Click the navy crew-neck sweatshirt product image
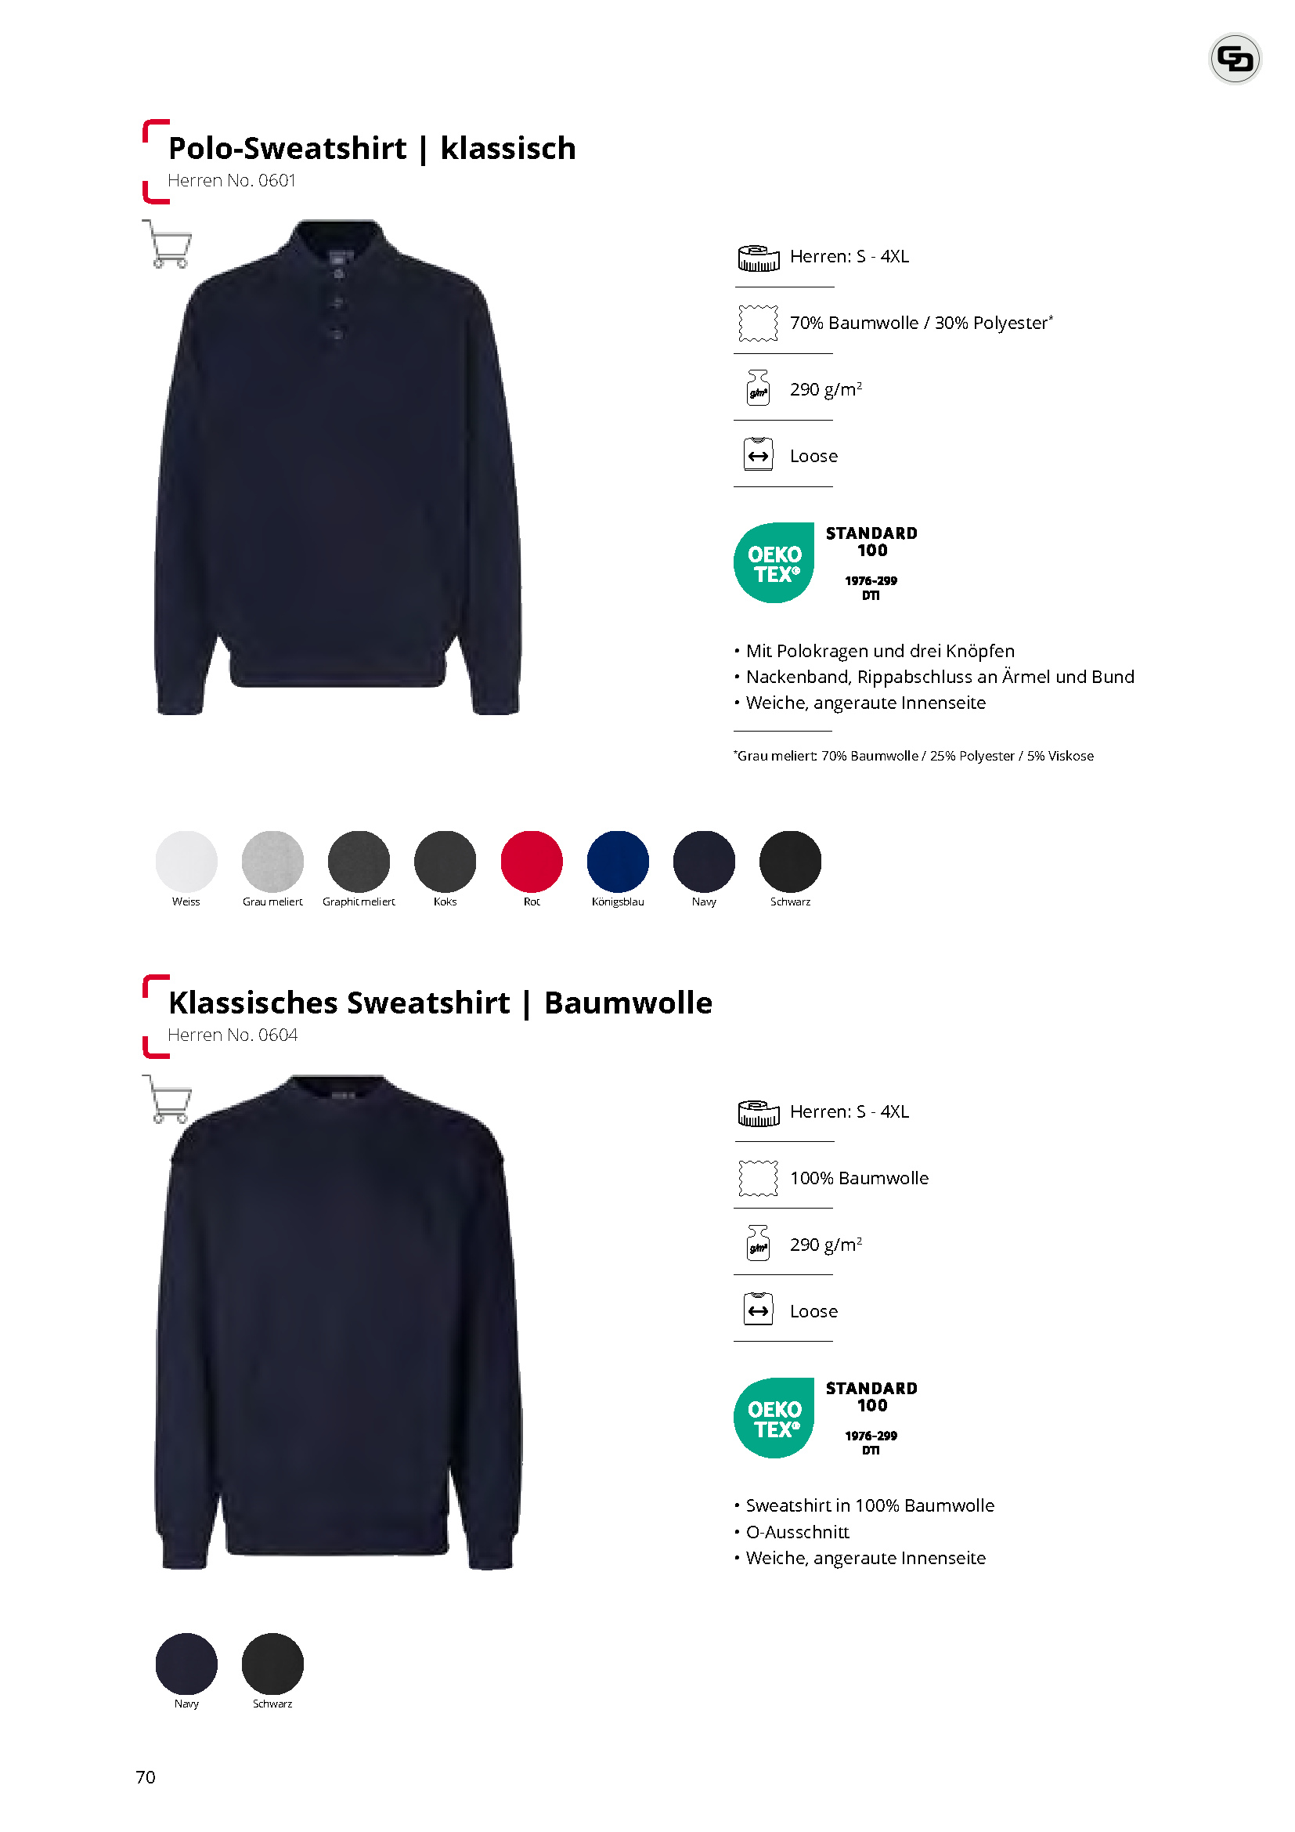Viewport: 1295px width, 1832px height. (x=337, y=1322)
